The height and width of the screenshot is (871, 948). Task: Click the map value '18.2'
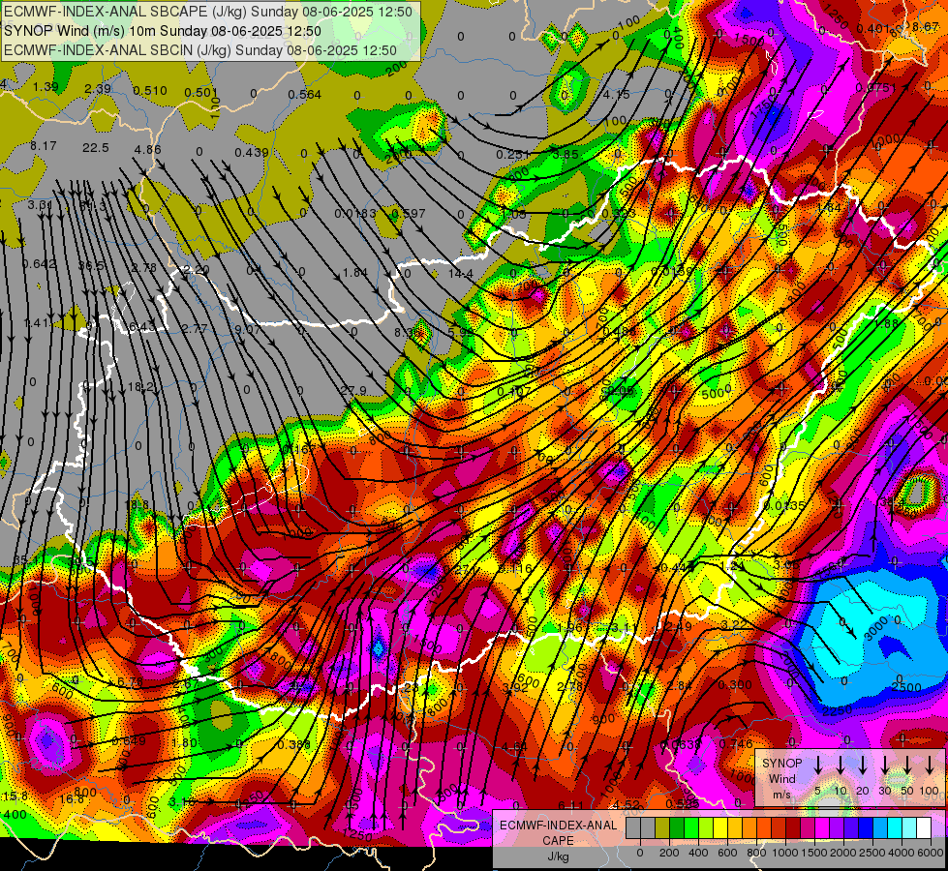pyautogui.click(x=140, y=387)
